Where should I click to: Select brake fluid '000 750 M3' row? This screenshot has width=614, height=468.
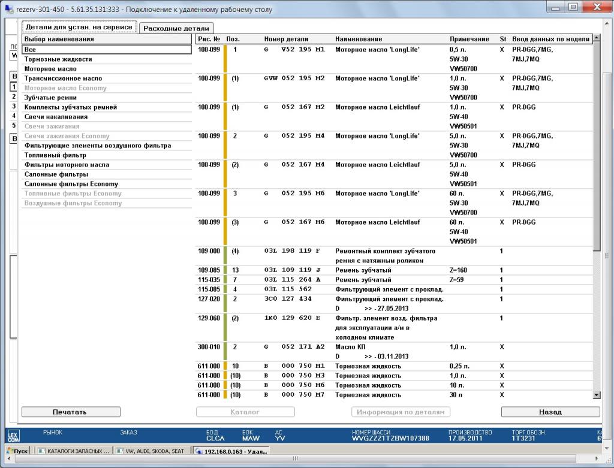click(394, 376)
